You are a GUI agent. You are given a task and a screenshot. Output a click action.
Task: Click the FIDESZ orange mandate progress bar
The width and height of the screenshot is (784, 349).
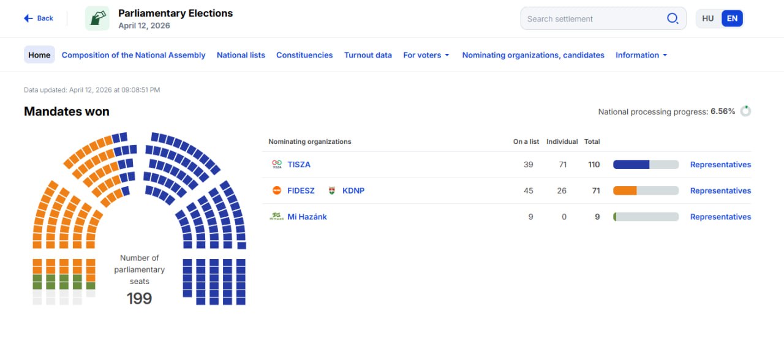click(625, 190)
